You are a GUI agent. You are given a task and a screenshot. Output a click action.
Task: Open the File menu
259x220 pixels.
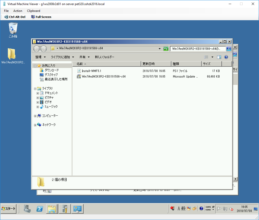pyautogui.click(x=6, y=11)
